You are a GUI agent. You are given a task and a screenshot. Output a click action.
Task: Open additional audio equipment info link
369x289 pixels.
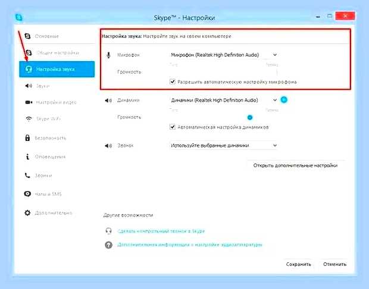click(x=190, y=244)
